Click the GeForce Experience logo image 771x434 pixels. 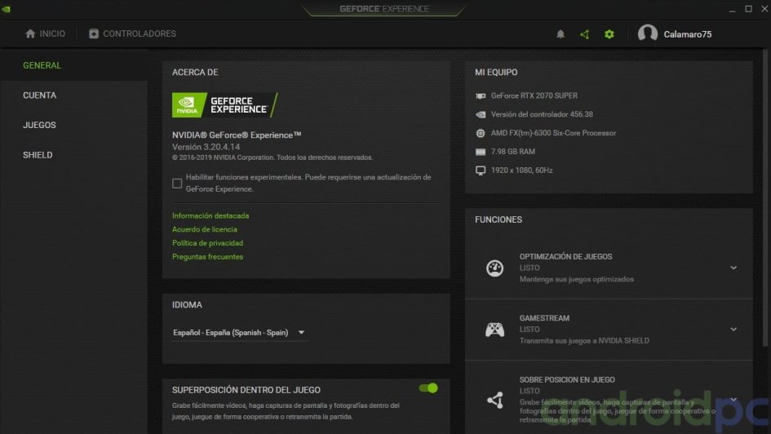tap(224, 104)
